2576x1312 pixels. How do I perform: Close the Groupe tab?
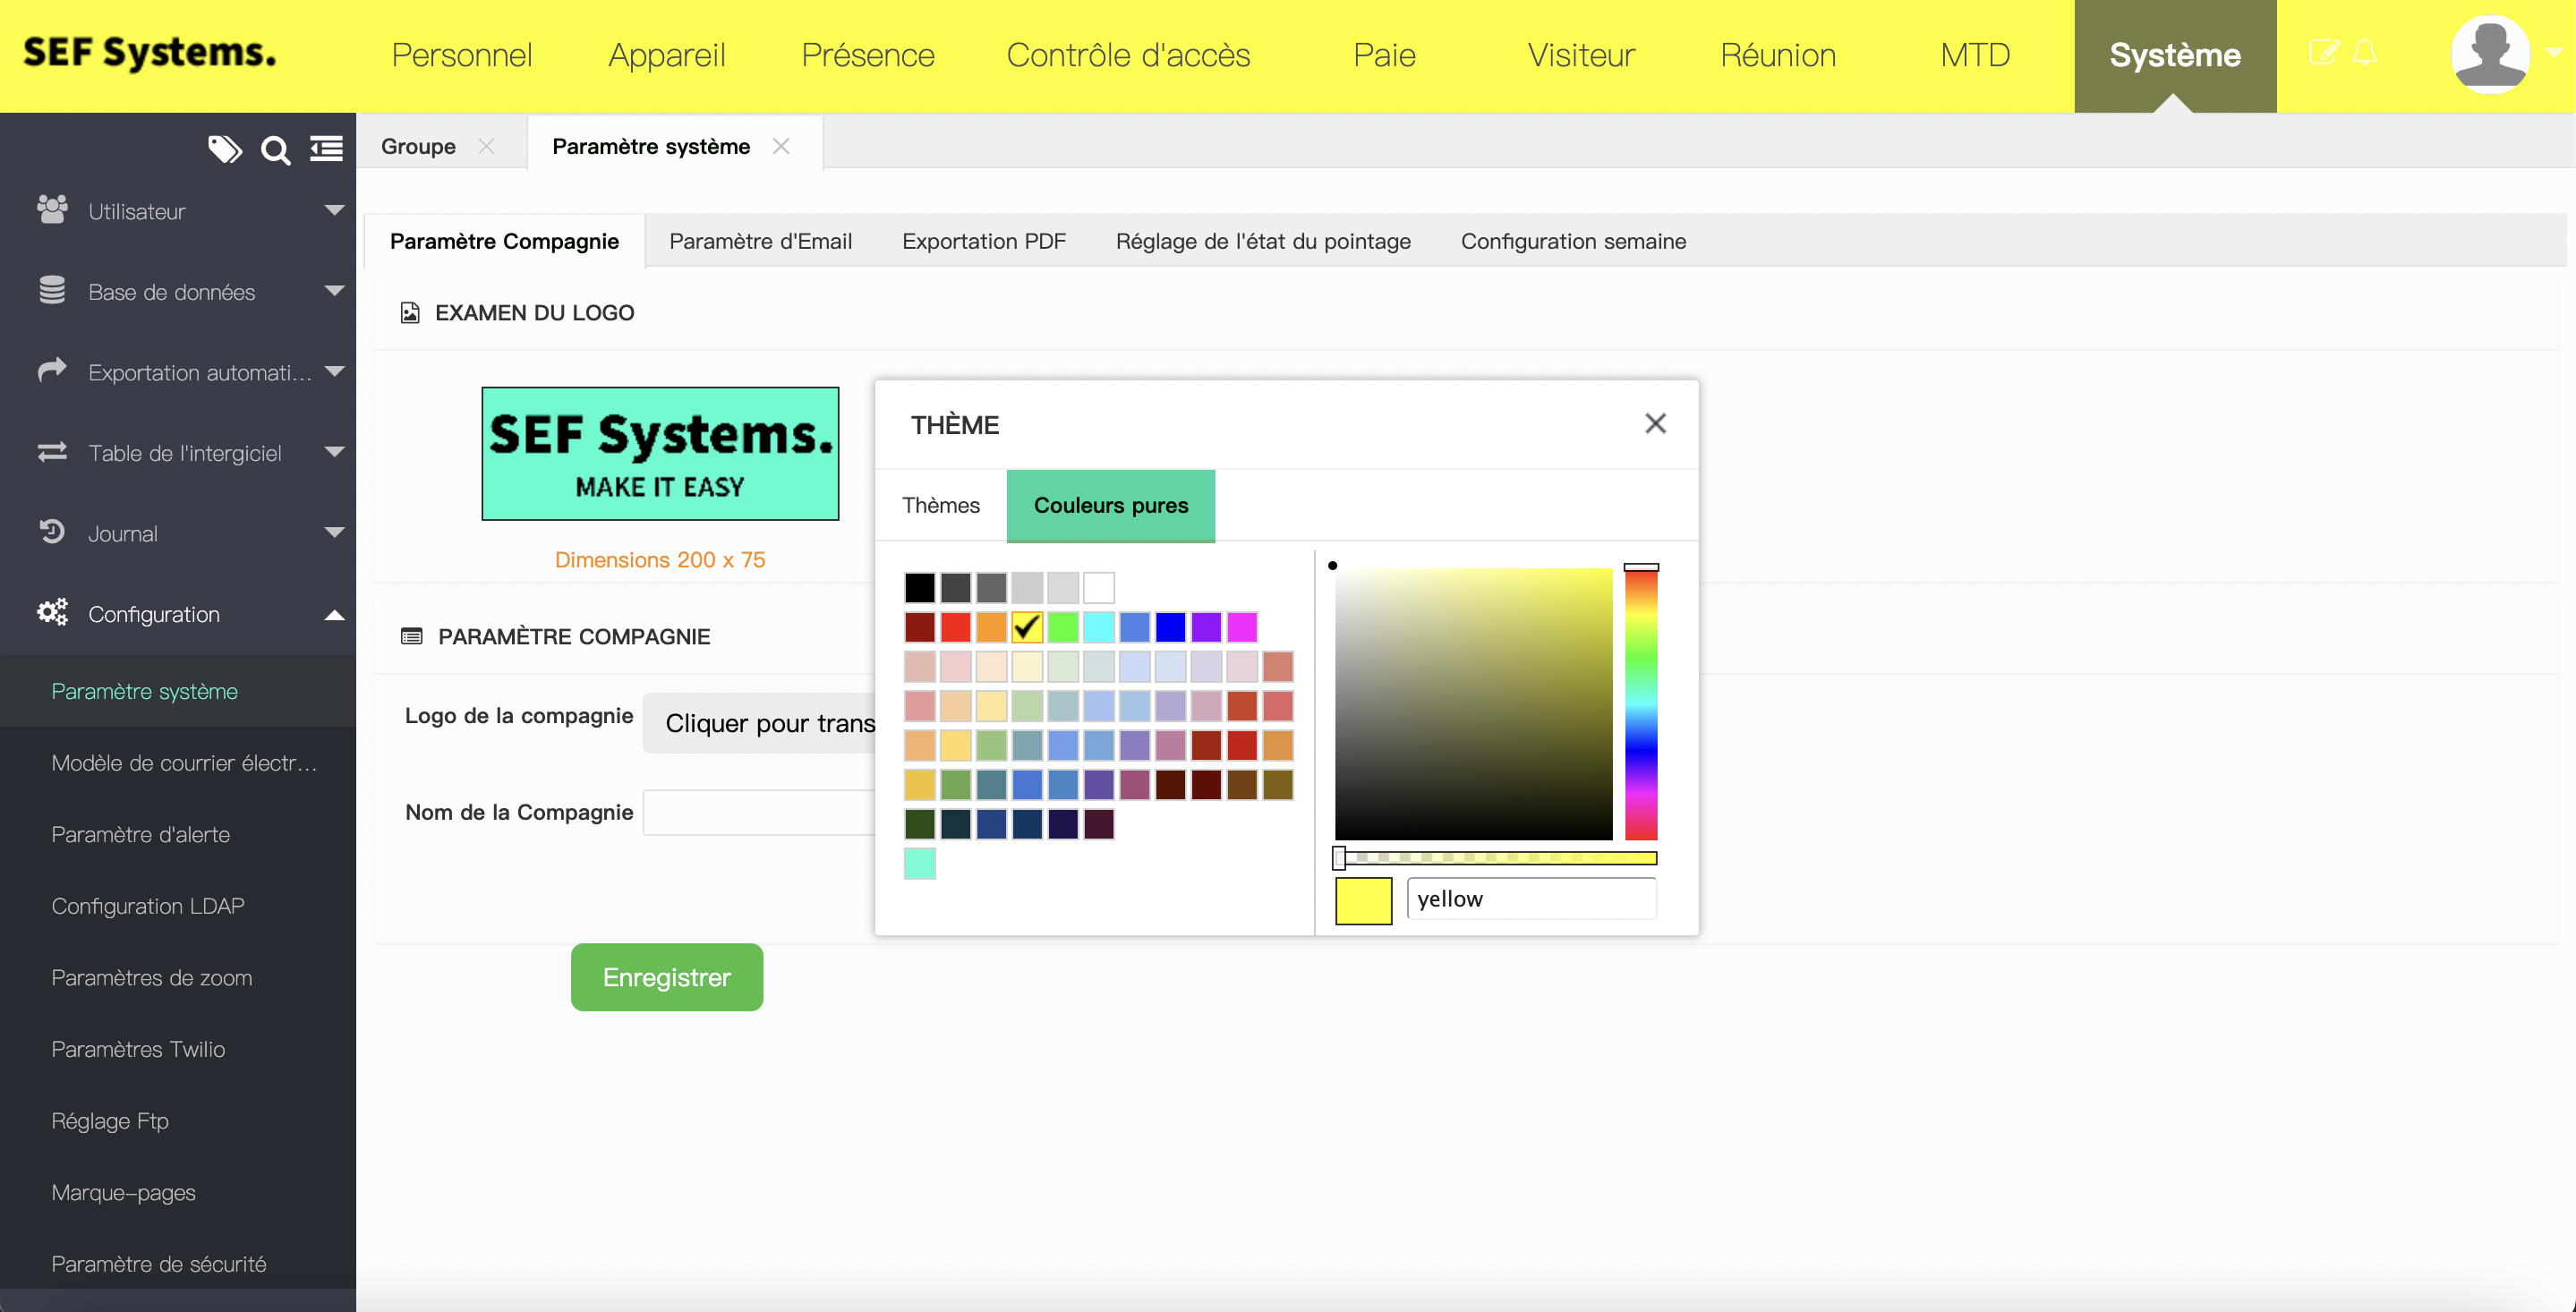[486, 146]
